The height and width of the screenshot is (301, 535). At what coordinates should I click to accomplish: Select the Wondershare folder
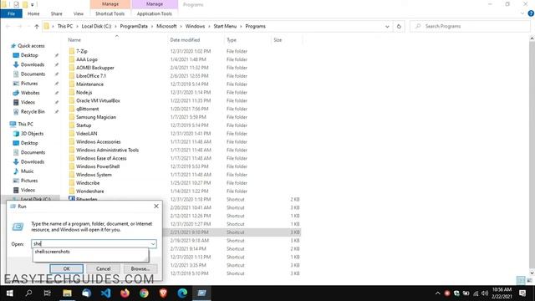click(89, 191)
